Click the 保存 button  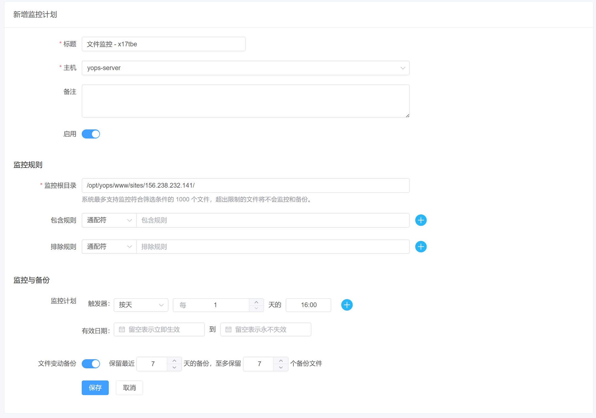coord(95,388)
